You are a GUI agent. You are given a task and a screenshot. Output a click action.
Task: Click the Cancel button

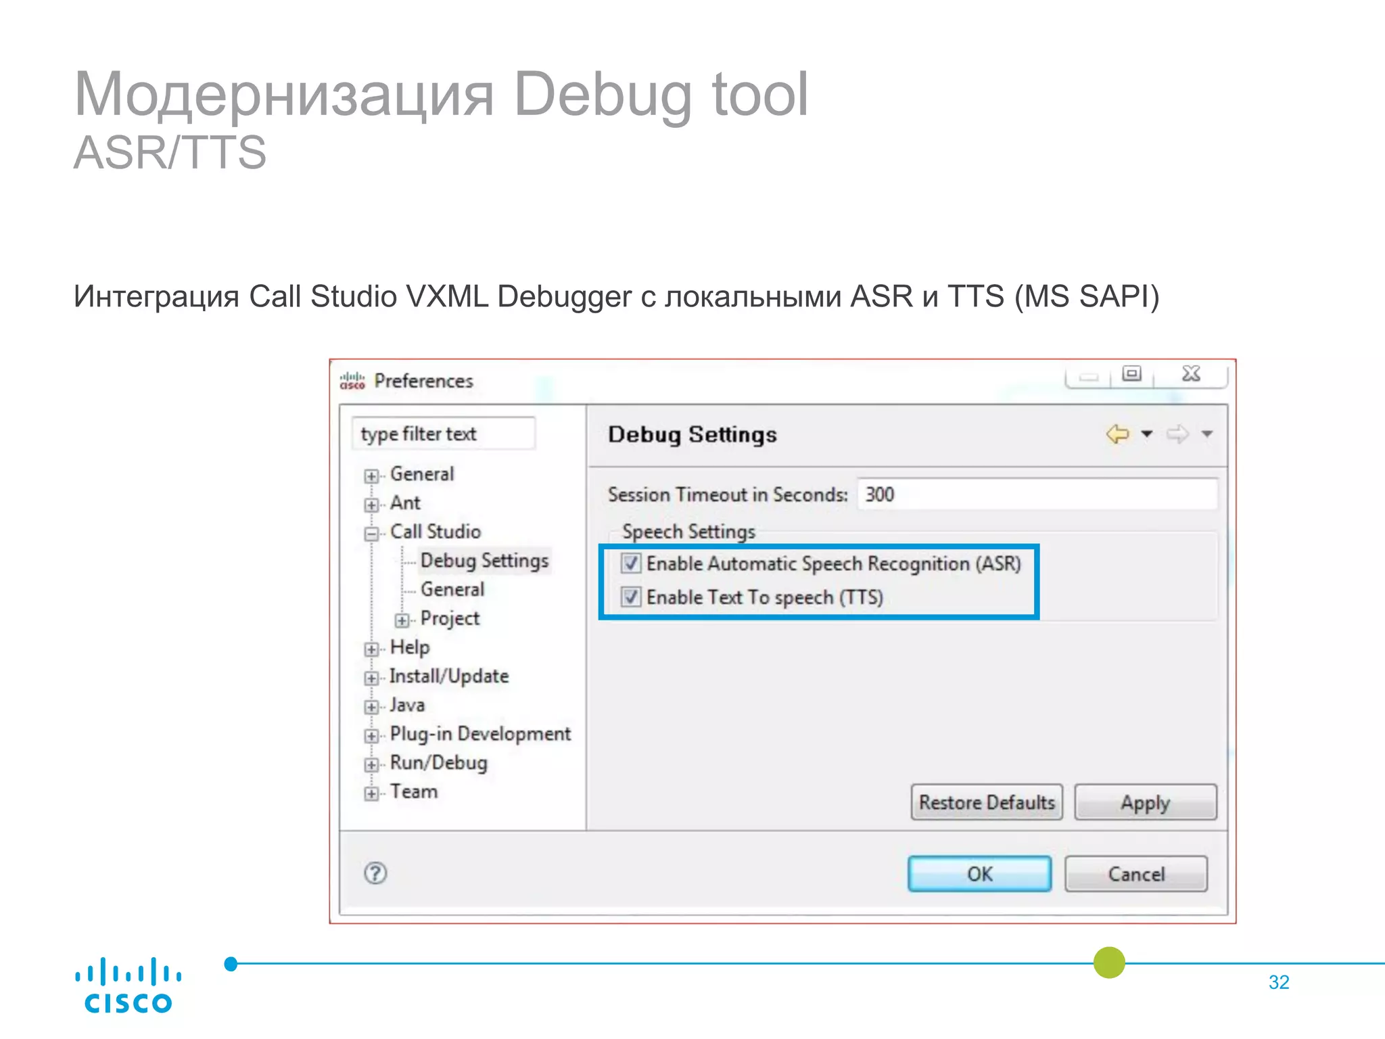click(1136, 874)
